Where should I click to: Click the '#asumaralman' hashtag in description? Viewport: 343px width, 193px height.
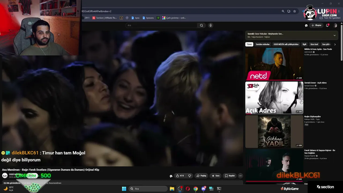55,183
